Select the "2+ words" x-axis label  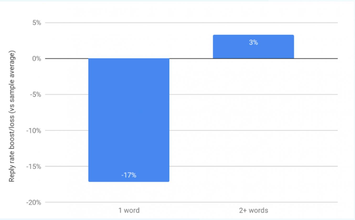(x=253, y=210)
